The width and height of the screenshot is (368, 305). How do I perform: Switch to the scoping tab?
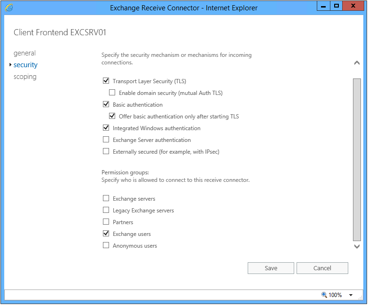(x=25, y=77)
